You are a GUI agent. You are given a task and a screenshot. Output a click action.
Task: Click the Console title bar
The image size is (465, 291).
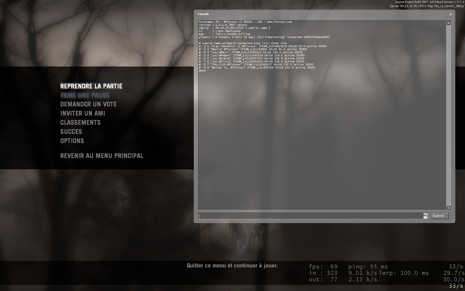point(304,14)
